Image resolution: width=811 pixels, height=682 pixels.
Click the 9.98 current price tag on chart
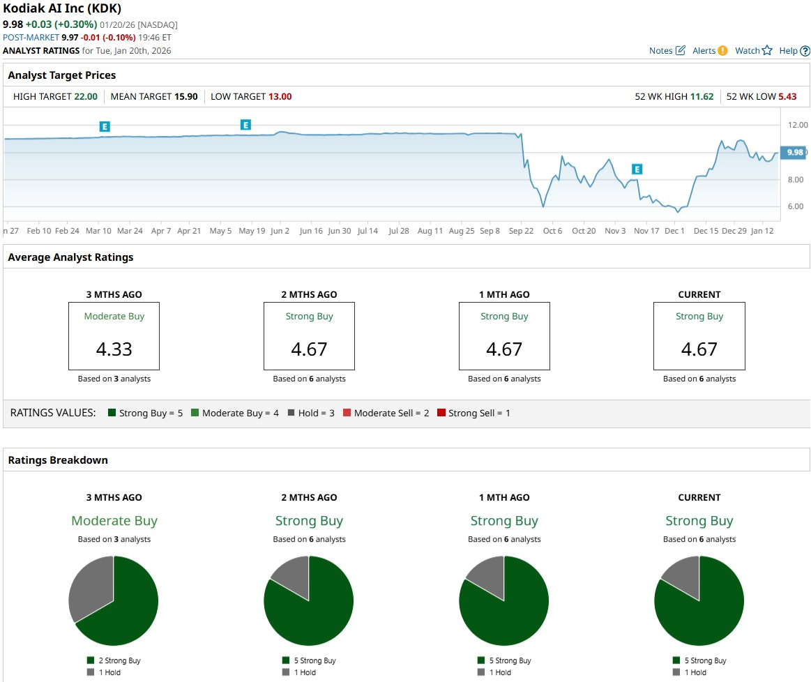tap(794, 152)
